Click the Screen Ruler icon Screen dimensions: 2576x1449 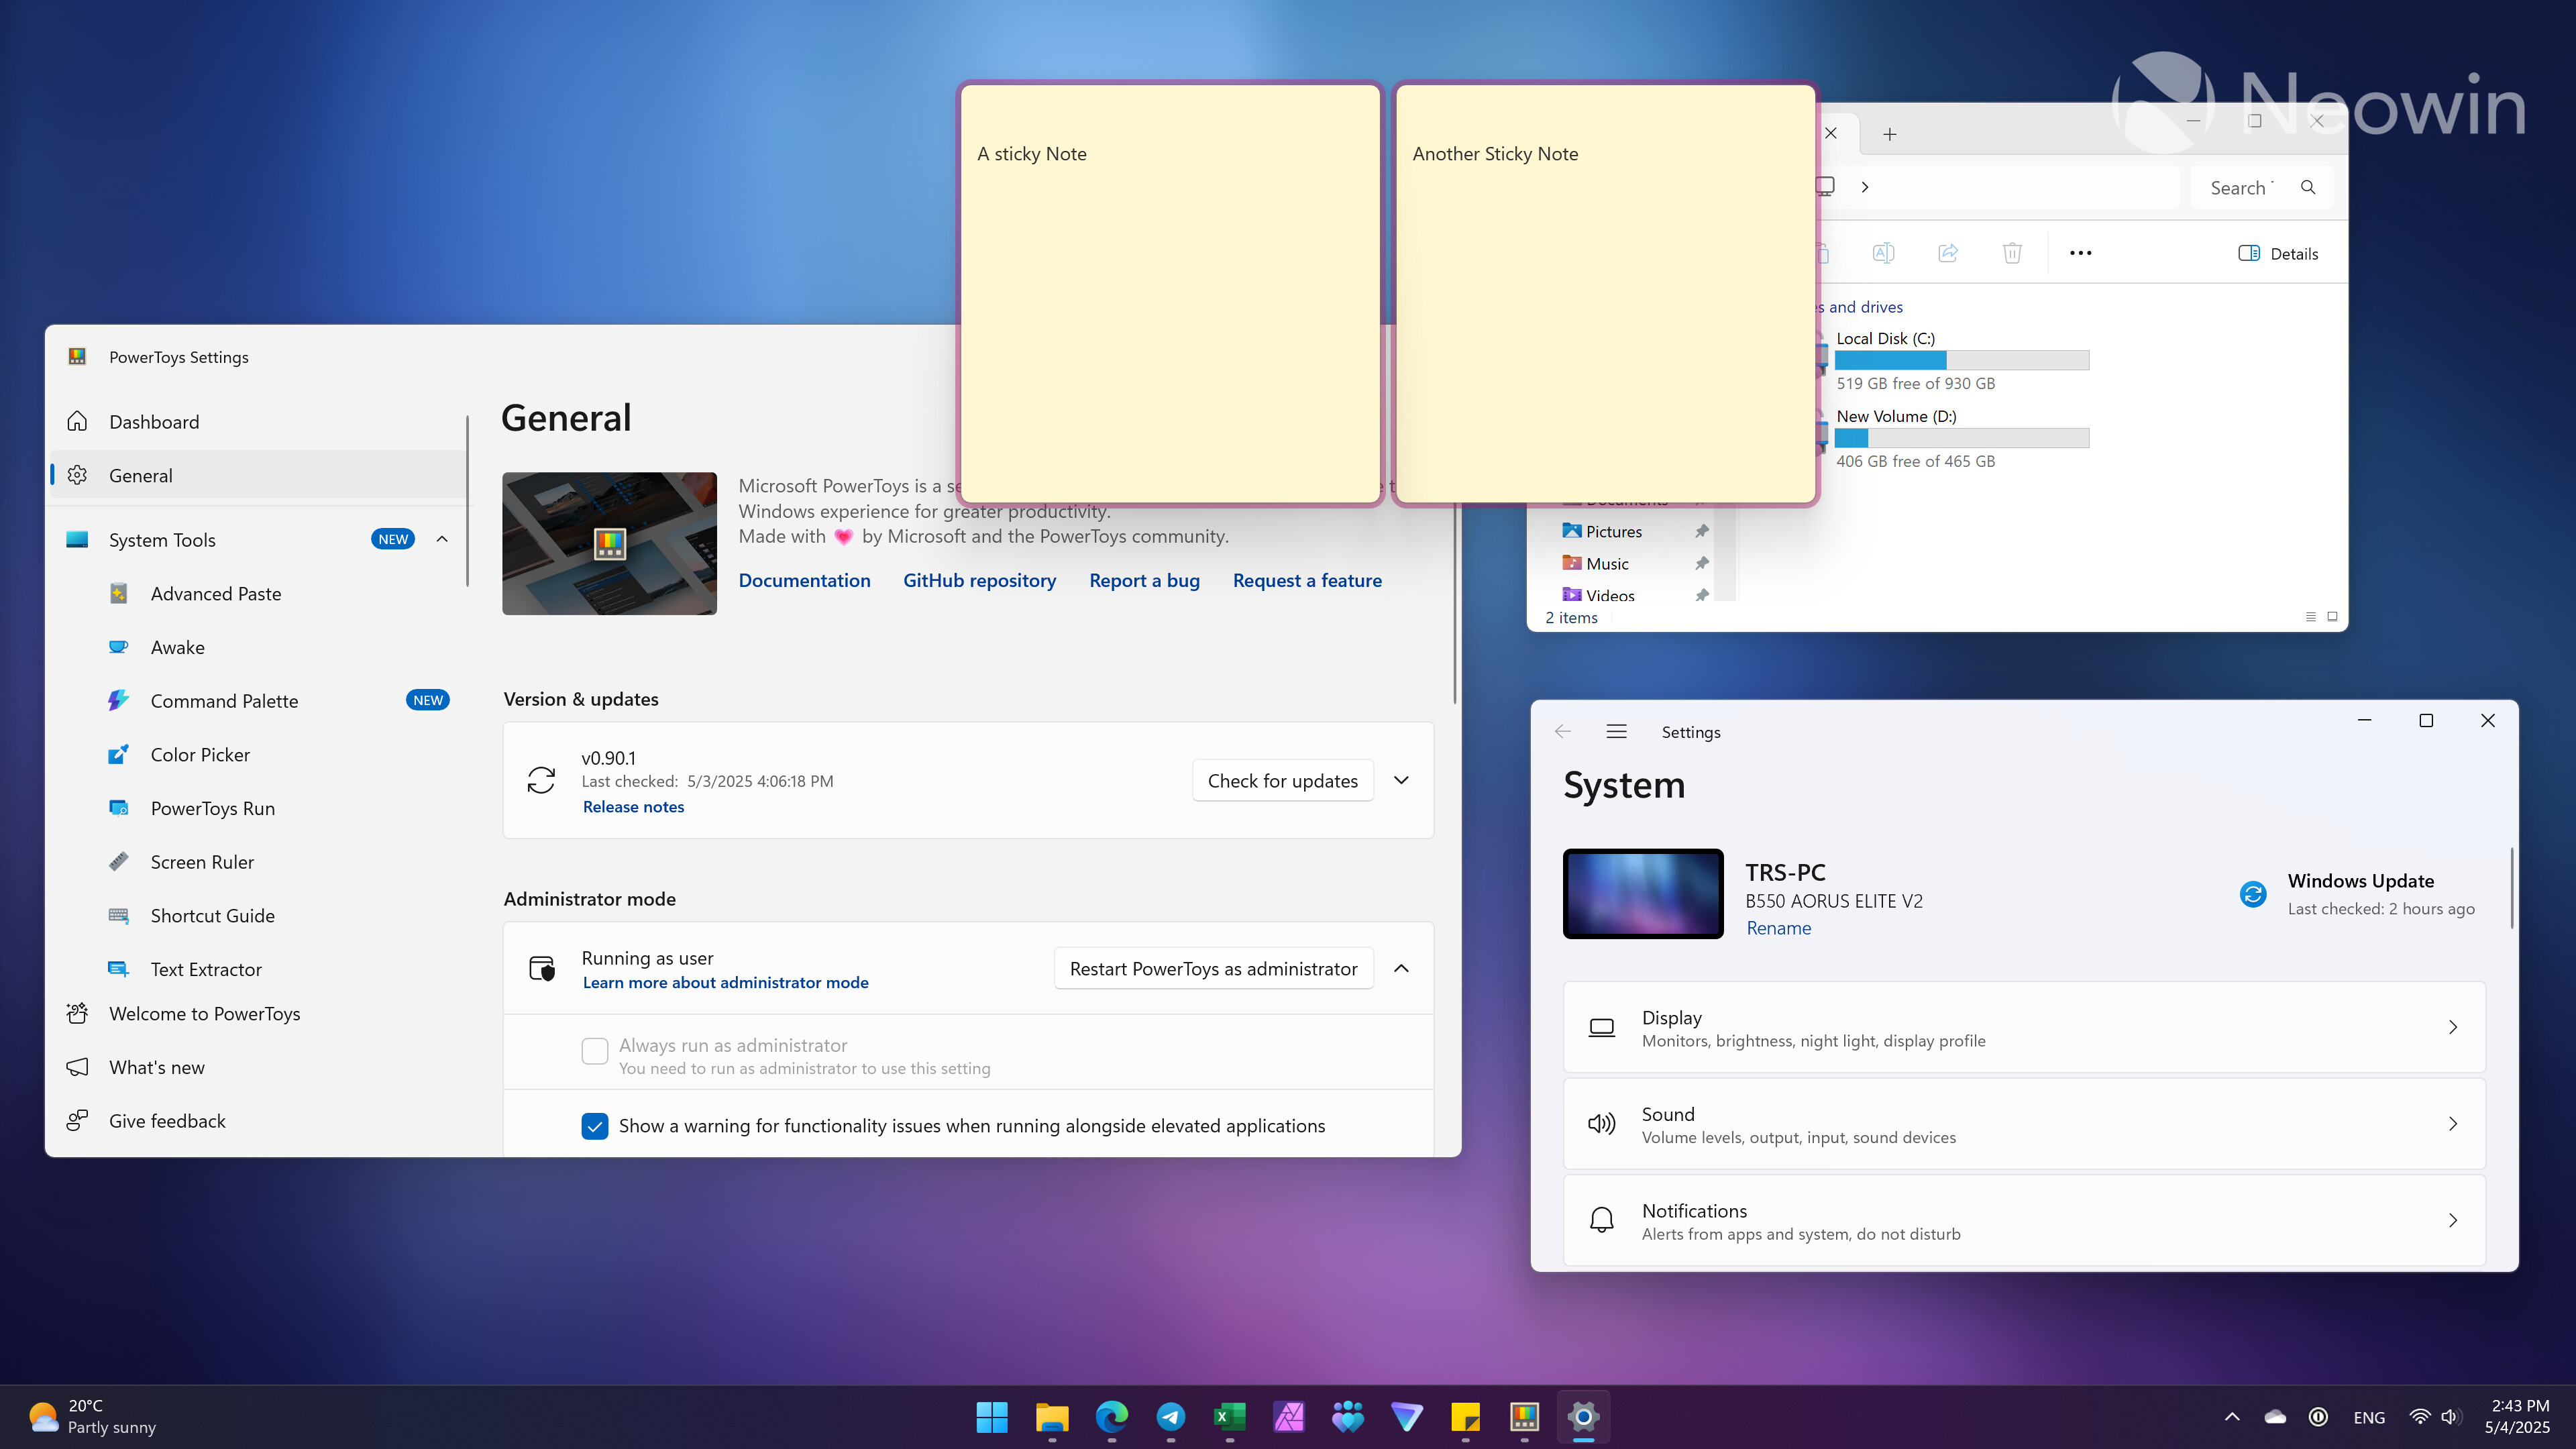click(118, 861)
